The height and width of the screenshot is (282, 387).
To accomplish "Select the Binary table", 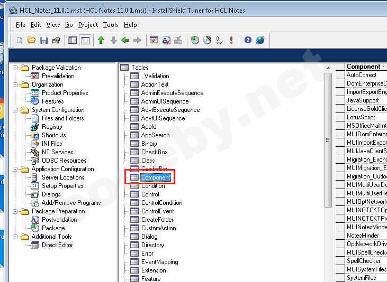I will coord(149,144).
